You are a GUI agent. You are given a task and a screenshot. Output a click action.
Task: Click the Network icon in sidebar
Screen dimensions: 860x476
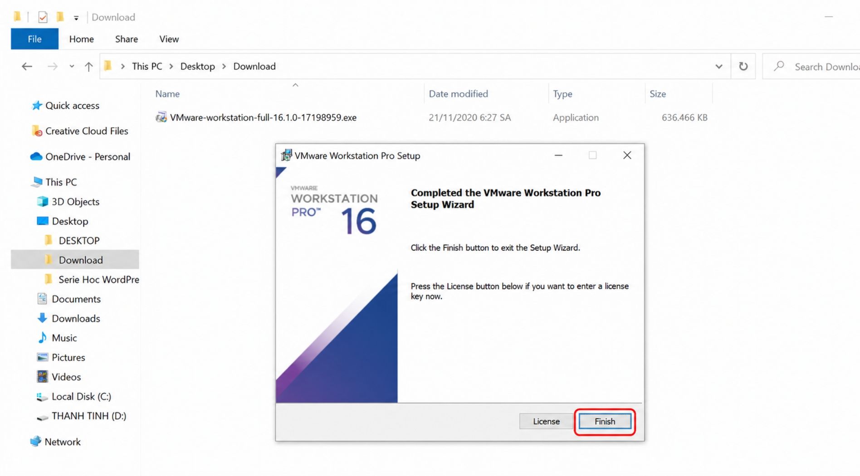tap(35, 442)
